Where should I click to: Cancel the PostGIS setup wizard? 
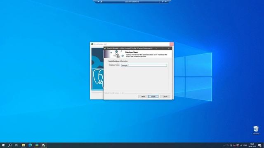(x=165, y=97)
